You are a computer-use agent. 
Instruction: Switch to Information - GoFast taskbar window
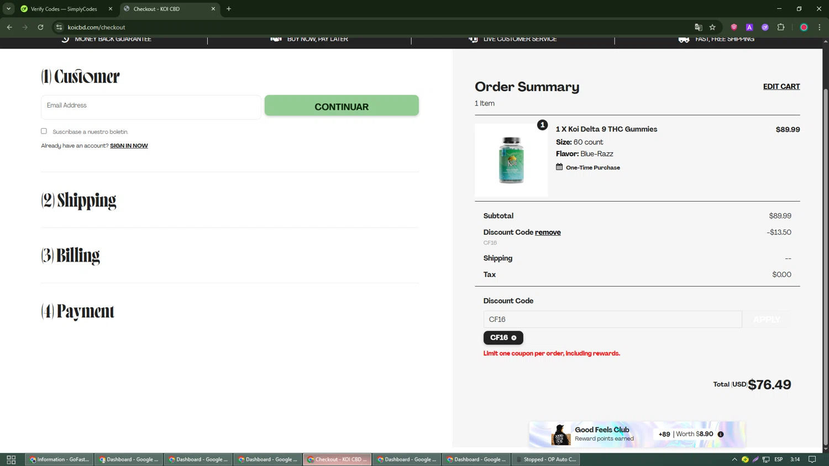pos(59,459)
